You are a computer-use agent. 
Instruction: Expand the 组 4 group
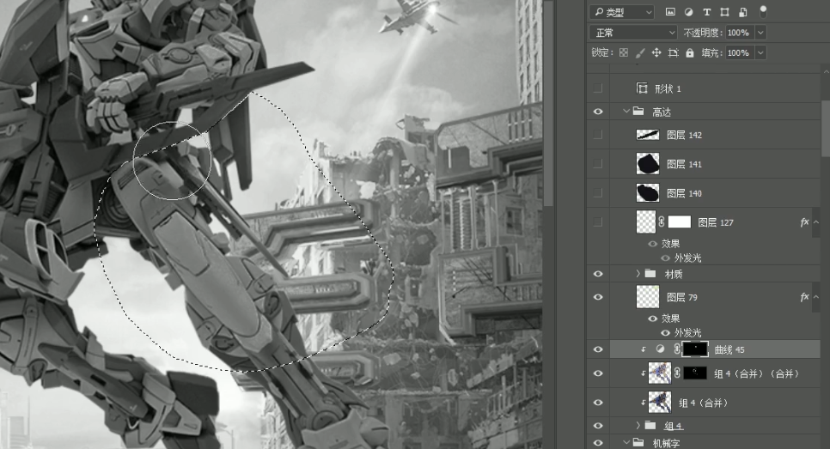638,425
